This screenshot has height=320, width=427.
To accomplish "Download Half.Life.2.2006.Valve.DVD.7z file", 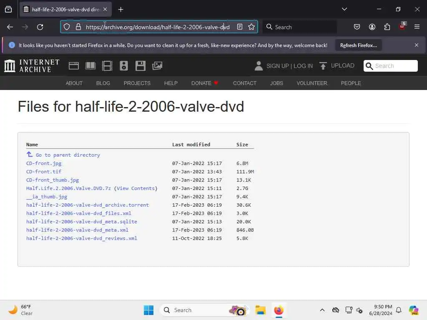I will (x=68, y=188).
